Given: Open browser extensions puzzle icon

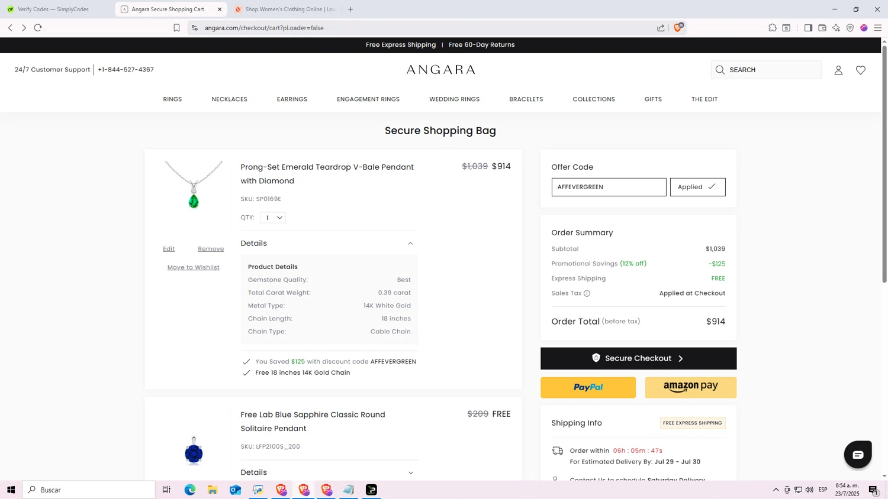Looking at the screenshot, I should tap(773, 28).
